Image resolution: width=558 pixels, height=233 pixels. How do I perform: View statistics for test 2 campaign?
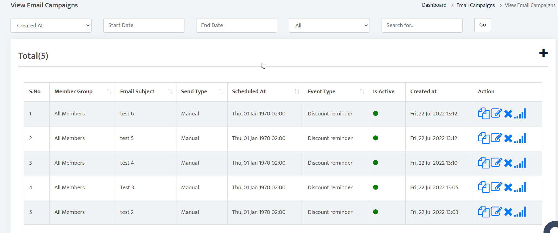[x=520, y=212]
